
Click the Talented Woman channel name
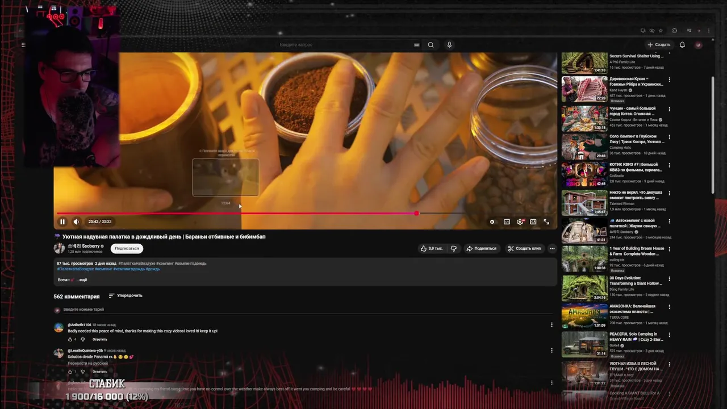point(622,204)
